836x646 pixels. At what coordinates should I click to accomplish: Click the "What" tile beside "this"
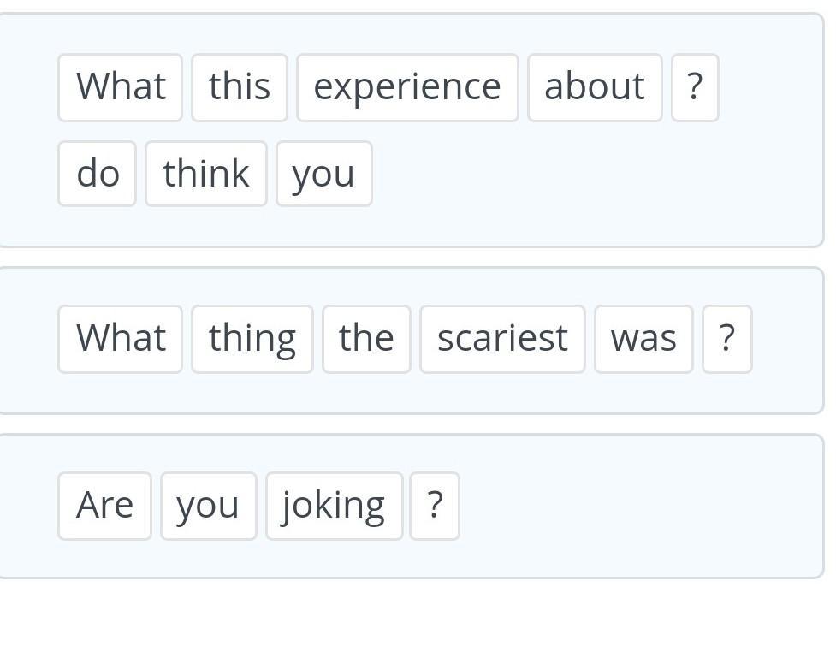[120, 87]
